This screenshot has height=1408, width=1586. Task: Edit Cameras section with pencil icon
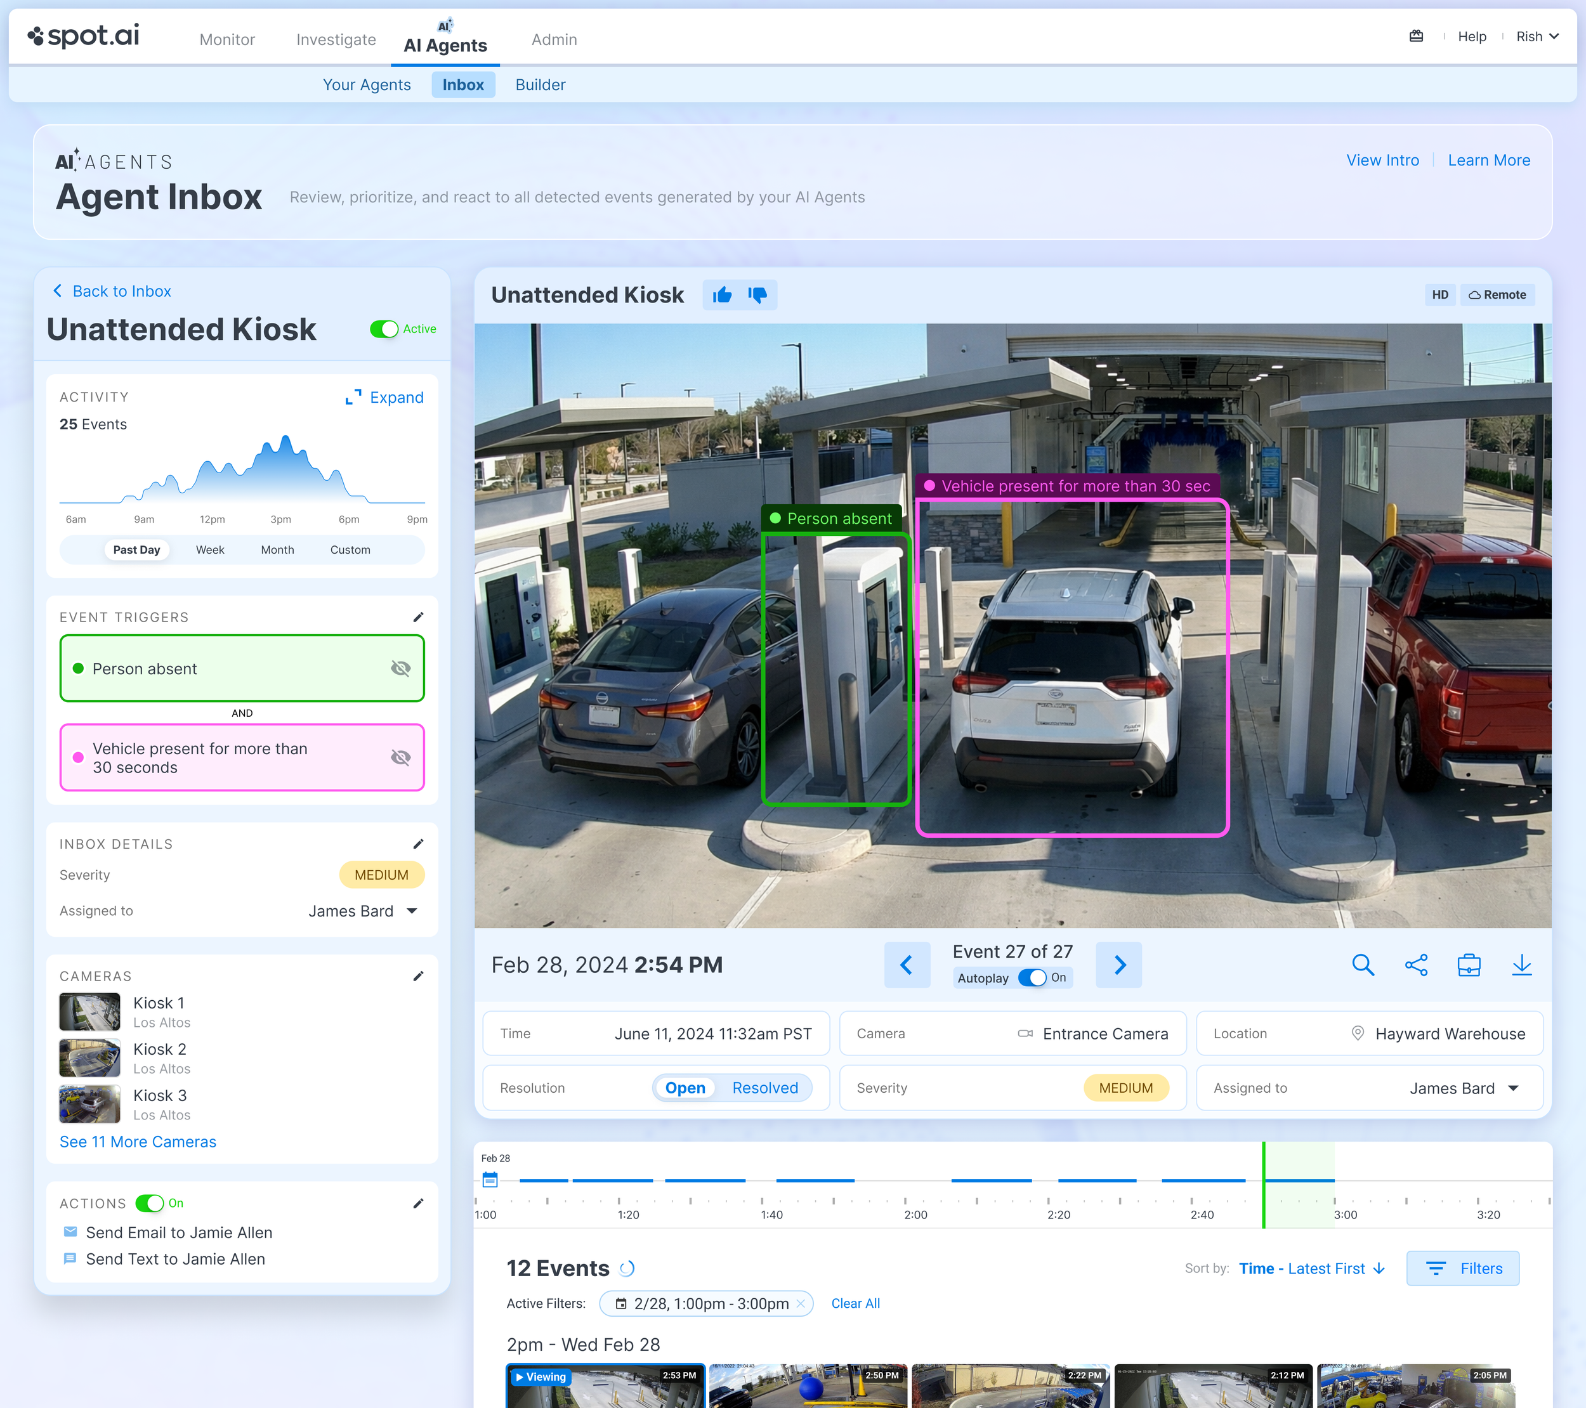[x=418, y=976]
